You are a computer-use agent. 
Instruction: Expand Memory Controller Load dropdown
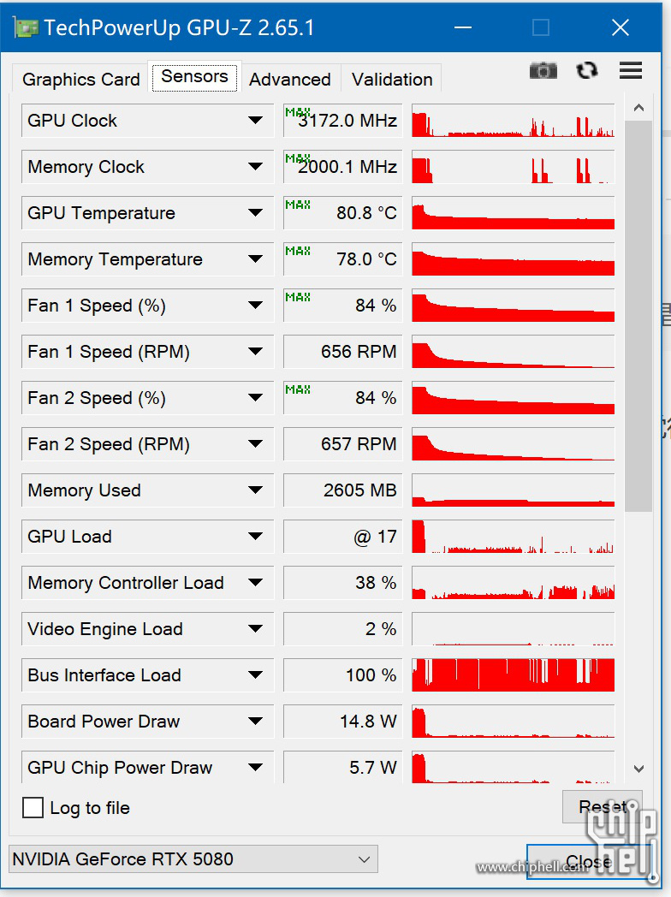pyautogui.click(x=255, y=582)
